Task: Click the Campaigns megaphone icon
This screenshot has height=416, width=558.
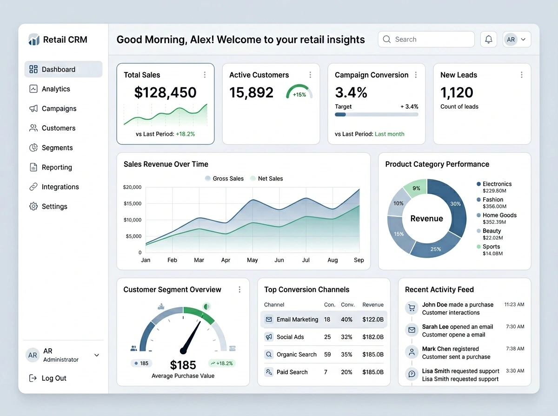Action: (33, 108)
